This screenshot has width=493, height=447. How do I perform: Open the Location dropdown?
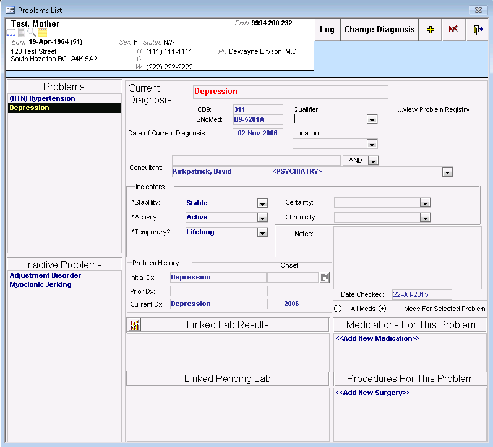point(372,144)
